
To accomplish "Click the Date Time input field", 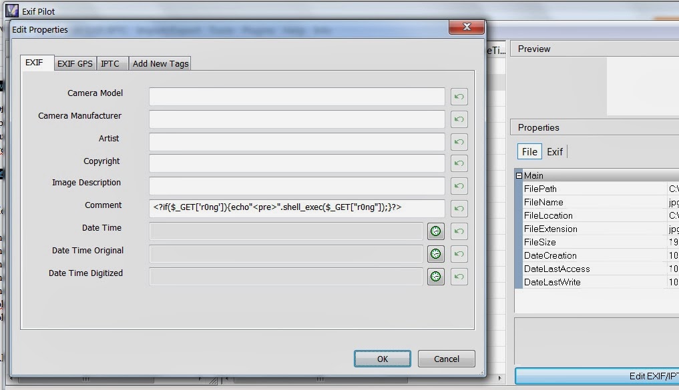I will point(286,231).
